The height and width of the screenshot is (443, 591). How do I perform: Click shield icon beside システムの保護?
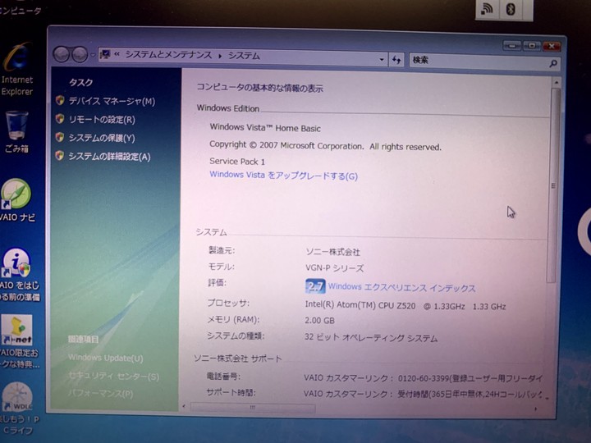click(60, 137)
